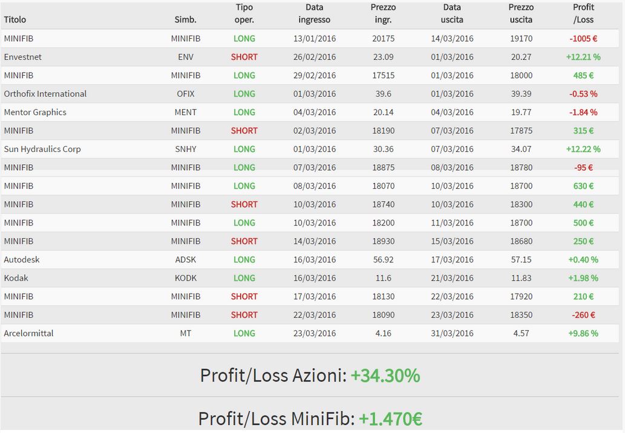This screenshot has height=433, width=625.
Task: Select the +1.98 % profit value
Action: click(x=583, y=278)
